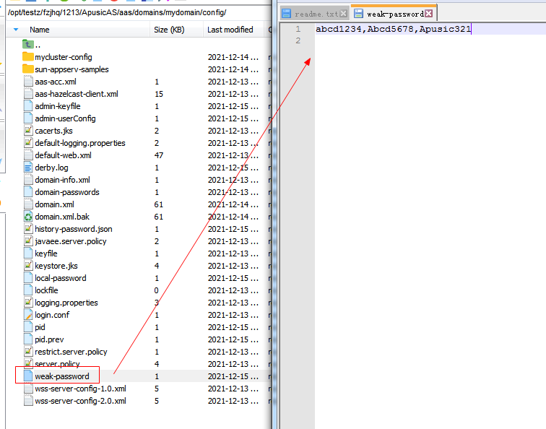Image resolution: width=546 pixels, height=429 pixels.
Task: Click the domain.xml.bak recycle file icon
Action: coord(28,217)
